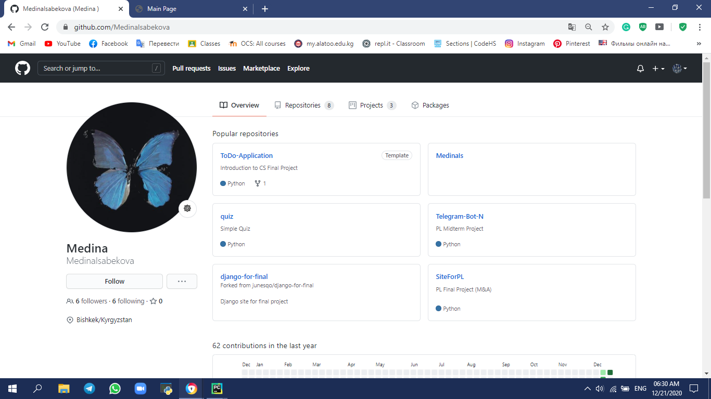Screen dimensions: 711x399
Task: Open the django-for-final repository
Action: (244, 276)
